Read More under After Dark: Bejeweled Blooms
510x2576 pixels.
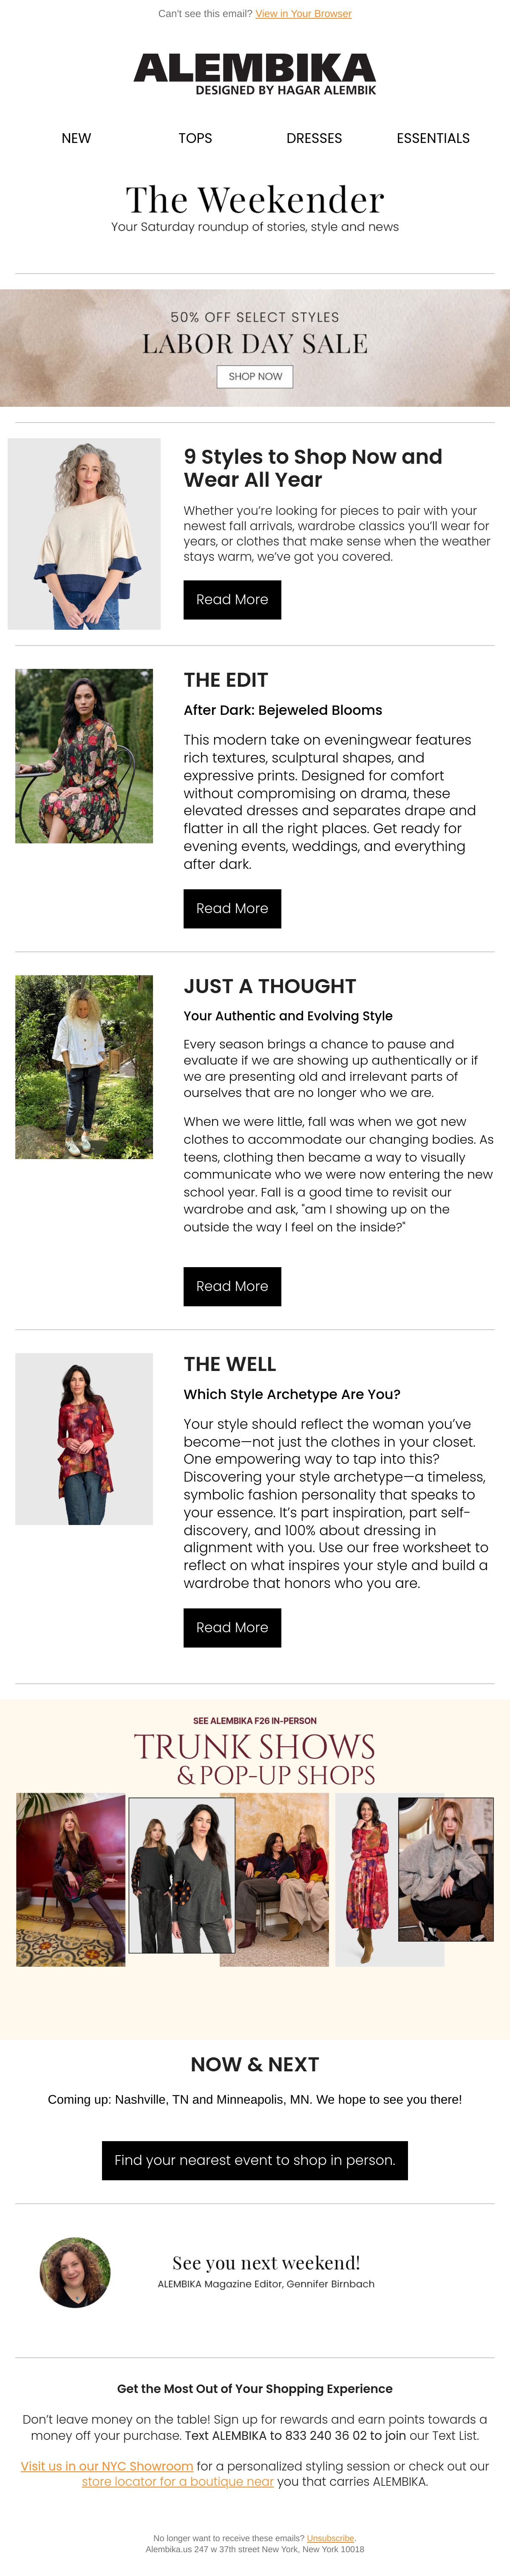click(232, 908)
